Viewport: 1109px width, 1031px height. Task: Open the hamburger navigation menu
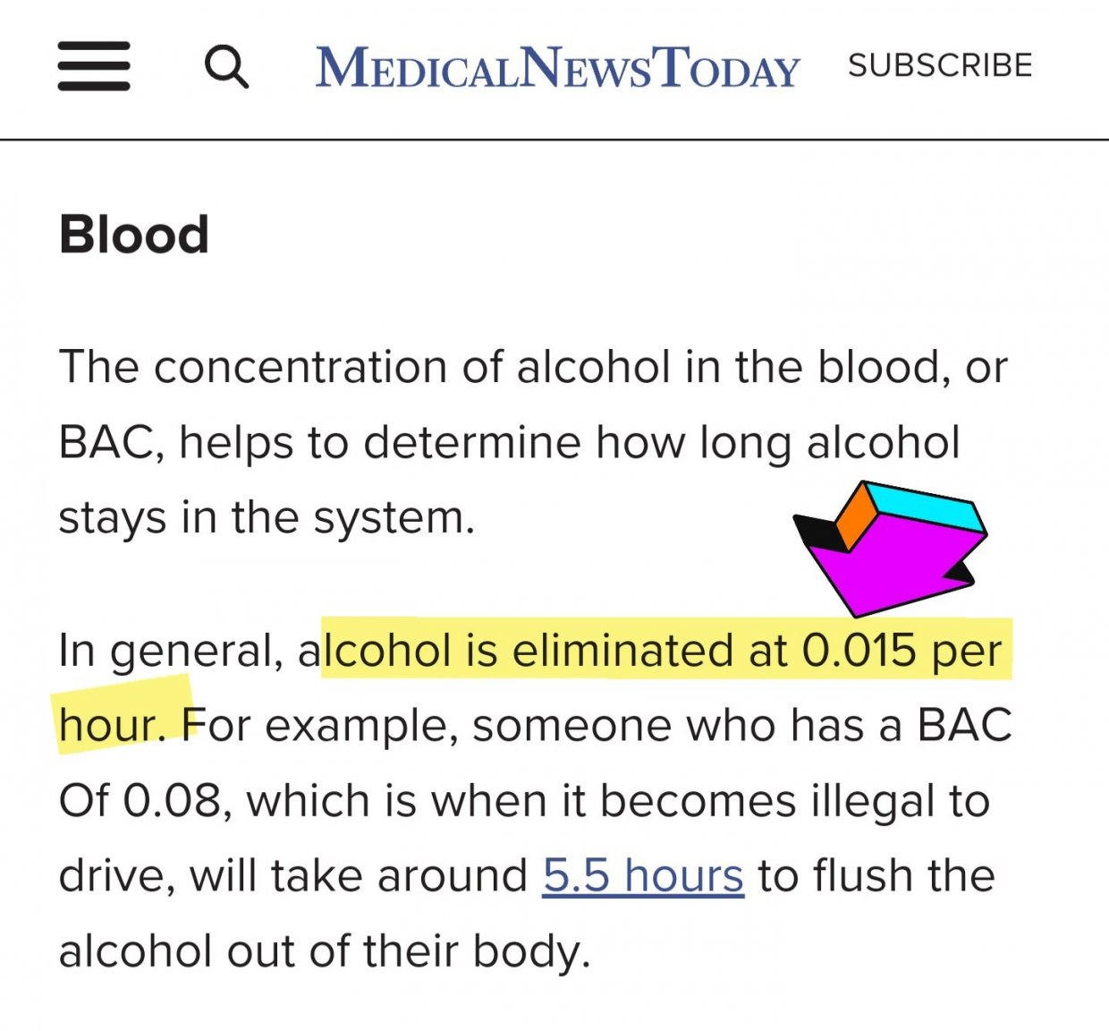[94, 65]
